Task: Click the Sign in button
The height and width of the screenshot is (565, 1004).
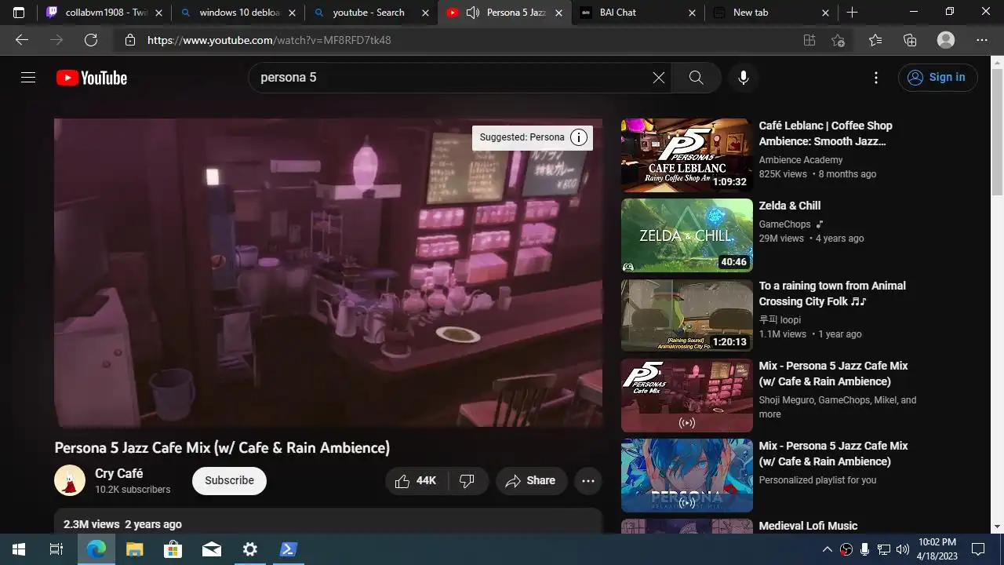Action: coord(938,77)
